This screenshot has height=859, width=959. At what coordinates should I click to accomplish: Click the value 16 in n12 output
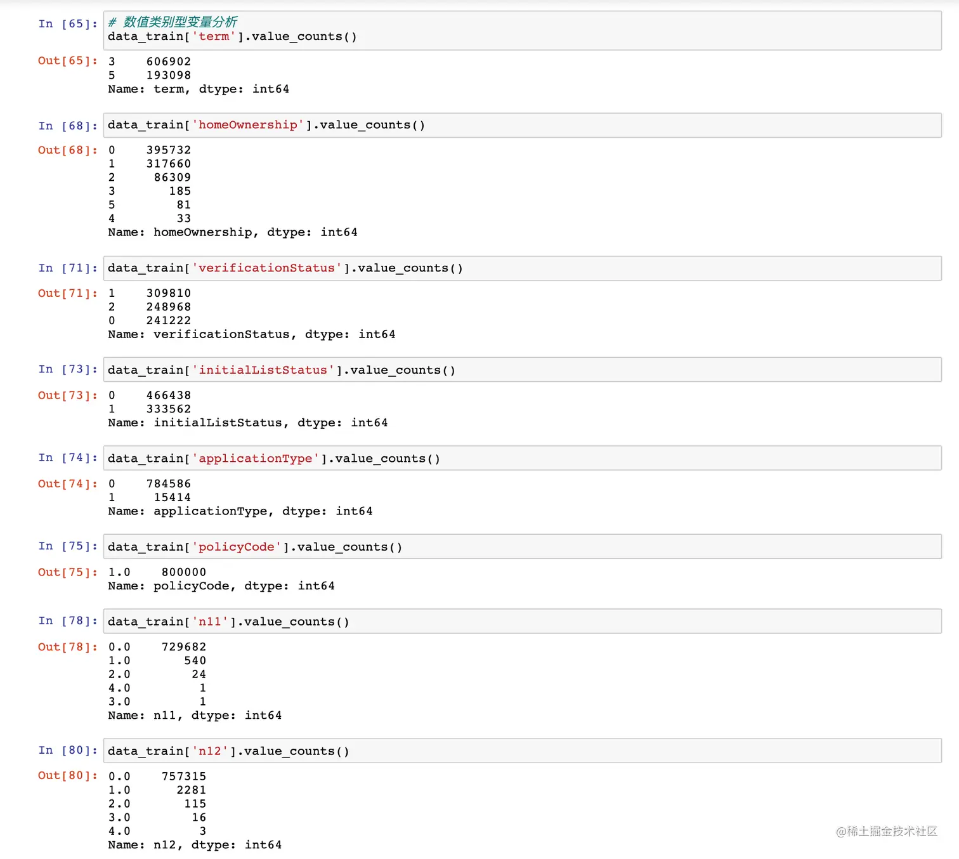199,817
